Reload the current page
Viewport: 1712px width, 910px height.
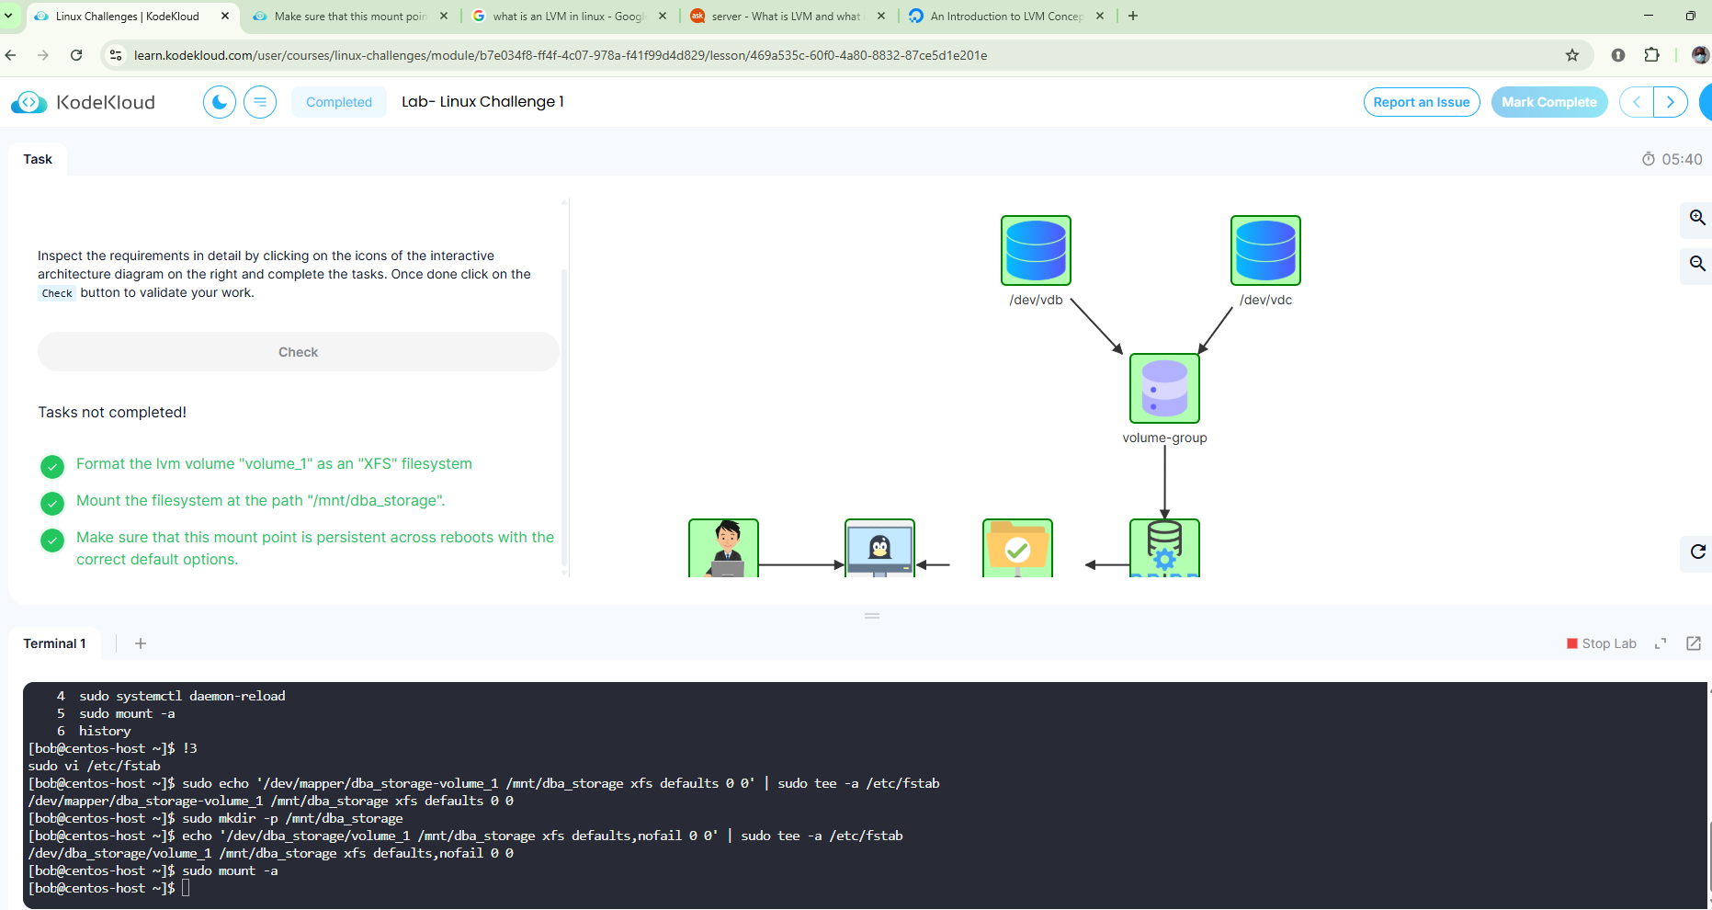[76, 55]
